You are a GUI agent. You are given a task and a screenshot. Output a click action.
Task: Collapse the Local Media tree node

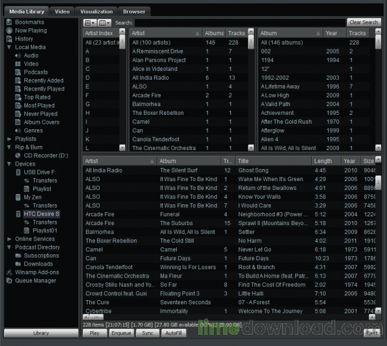(9, 47)
